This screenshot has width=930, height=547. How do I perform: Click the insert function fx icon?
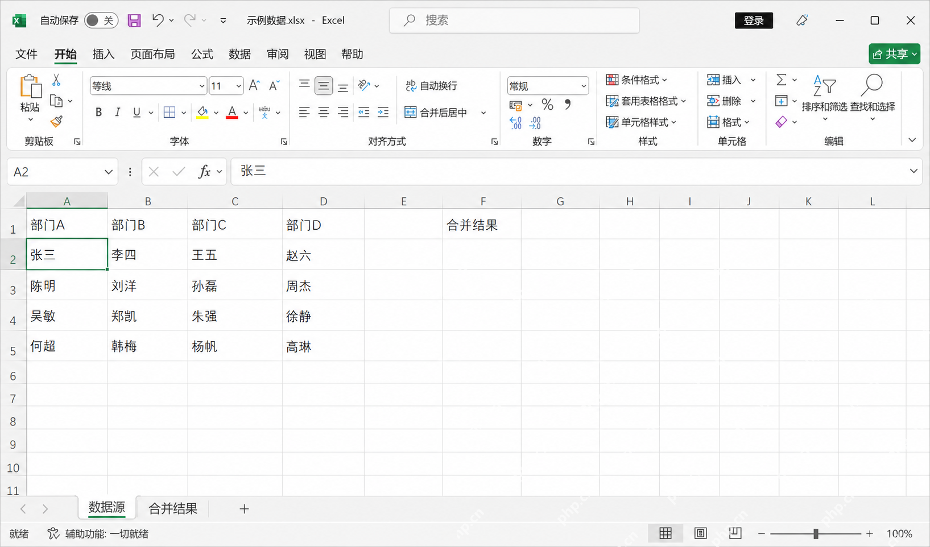coord(204,172)
